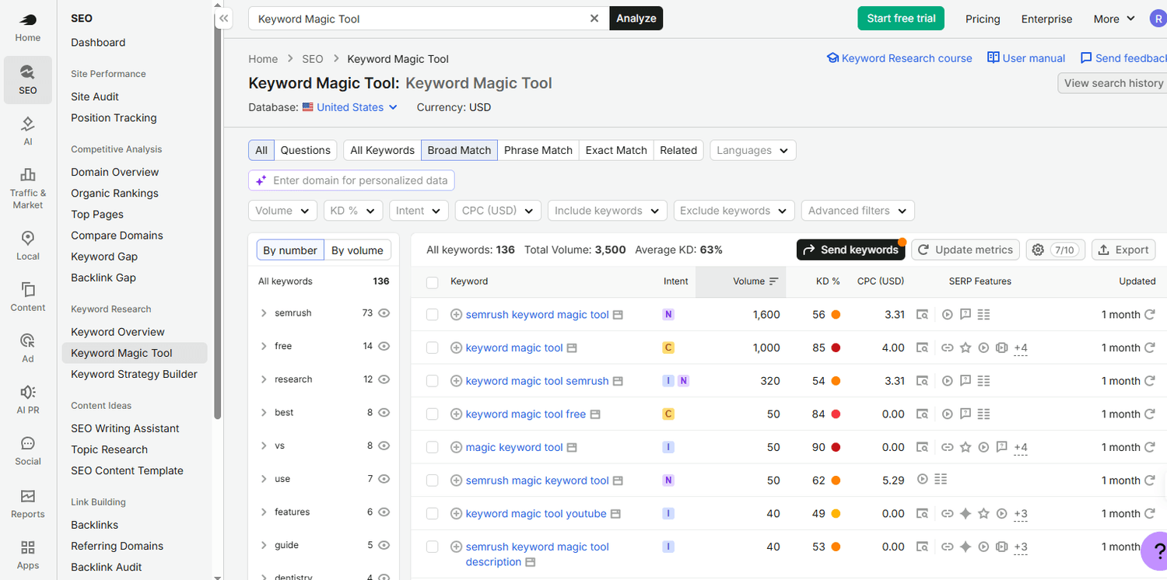This screenshot has height=580, width=1167.
Task: Open the More menu in top bar
Action: point(1114,19)
